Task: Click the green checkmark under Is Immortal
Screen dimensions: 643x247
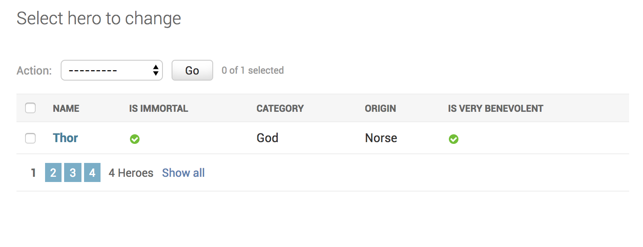Action: 135,139
